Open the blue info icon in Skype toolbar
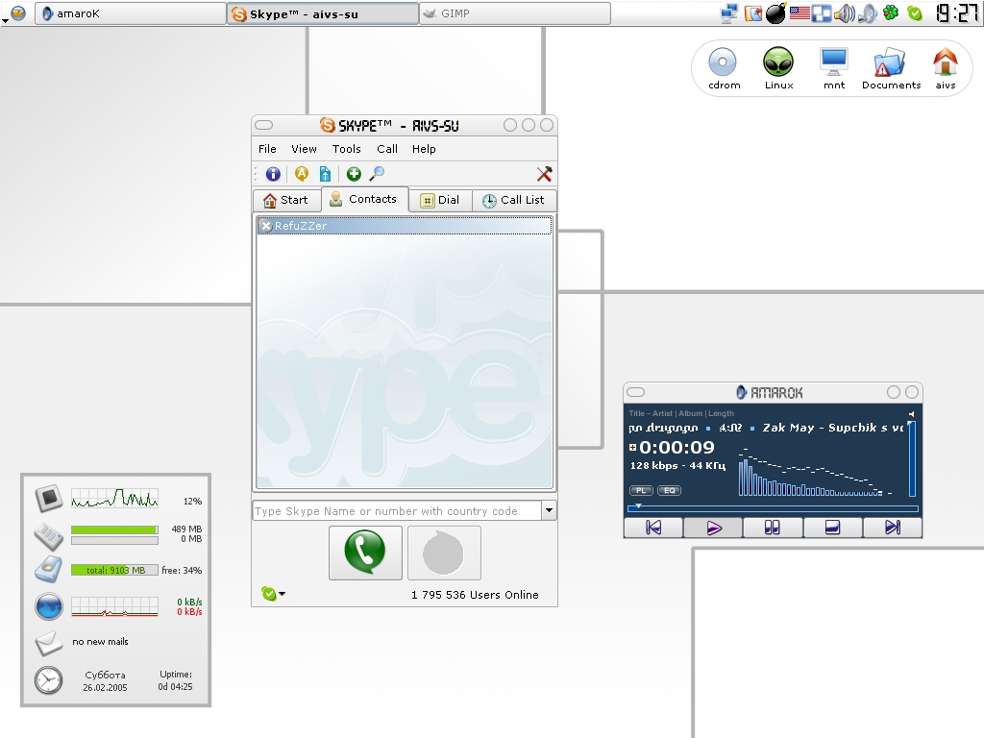The image size is (984, 738). 273,174
